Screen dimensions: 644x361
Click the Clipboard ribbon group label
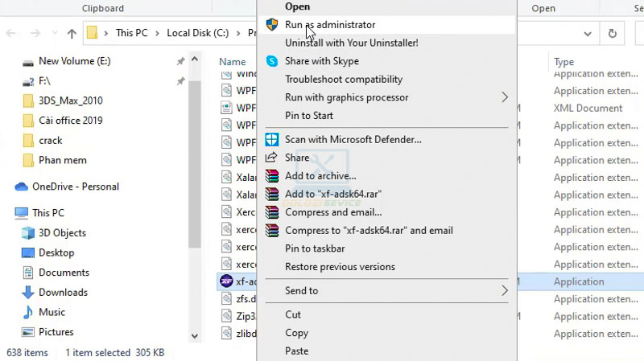pyautogui.click(x=103, y=8)
